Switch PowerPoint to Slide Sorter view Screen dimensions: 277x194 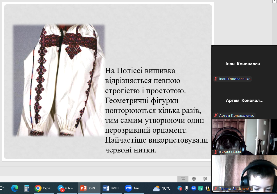[x=194, y=179]
